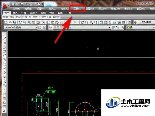Click Paste icon in standard toolbar
This screenshot has width=155, height=116.
53,22
